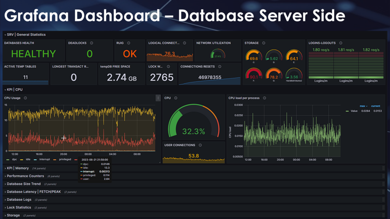
Task: Open the LONGEST TRANSACT R... panel title
Action: click(70, 67)
